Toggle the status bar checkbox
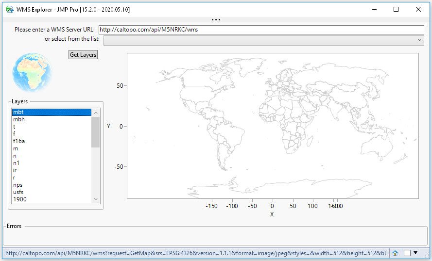The image size is (432, 261). click(407, 253)
